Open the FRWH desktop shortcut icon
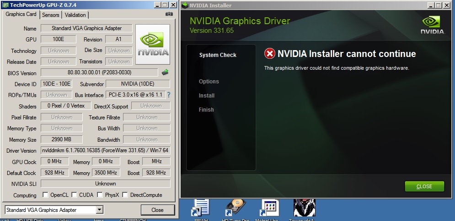Image resolution: width=455 pixels, height=221 pixels. pyautogui.click(x=200, y=207)
